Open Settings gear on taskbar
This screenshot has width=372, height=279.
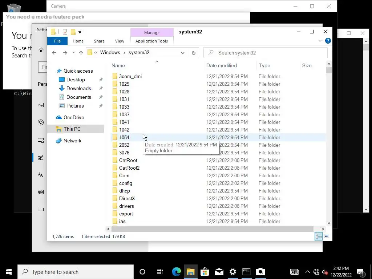pos(233,272)
